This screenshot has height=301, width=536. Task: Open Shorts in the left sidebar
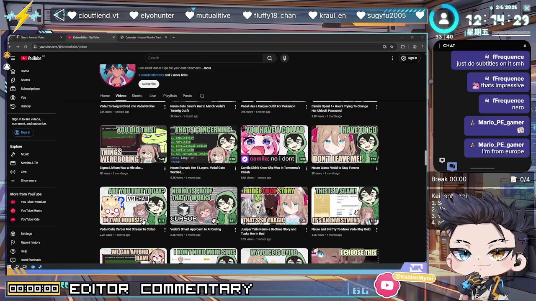[x=26, y=80]
